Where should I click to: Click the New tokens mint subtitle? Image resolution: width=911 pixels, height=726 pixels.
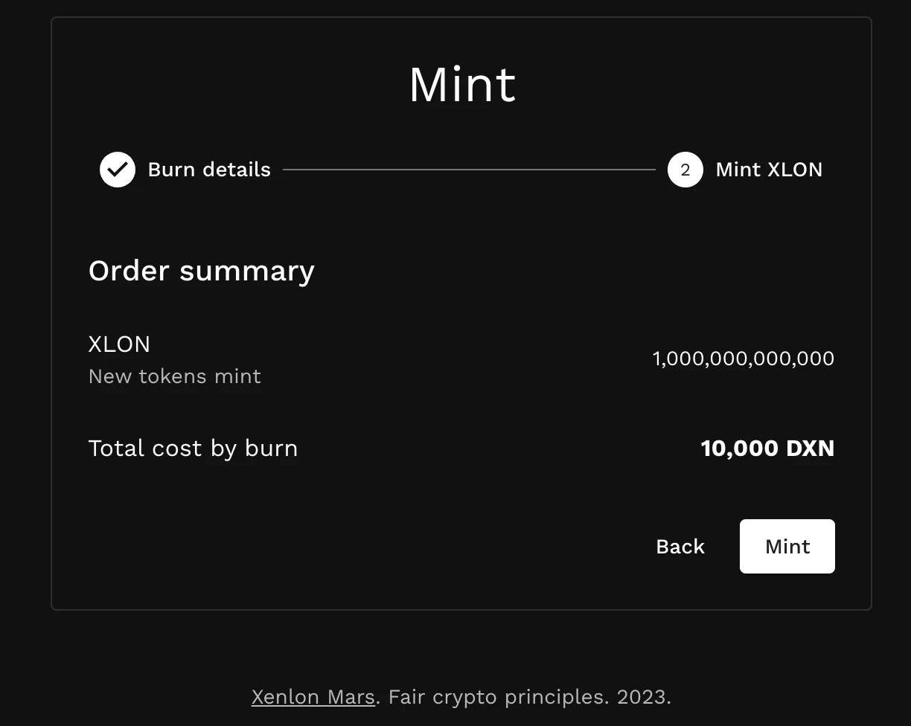click(174, 376)
